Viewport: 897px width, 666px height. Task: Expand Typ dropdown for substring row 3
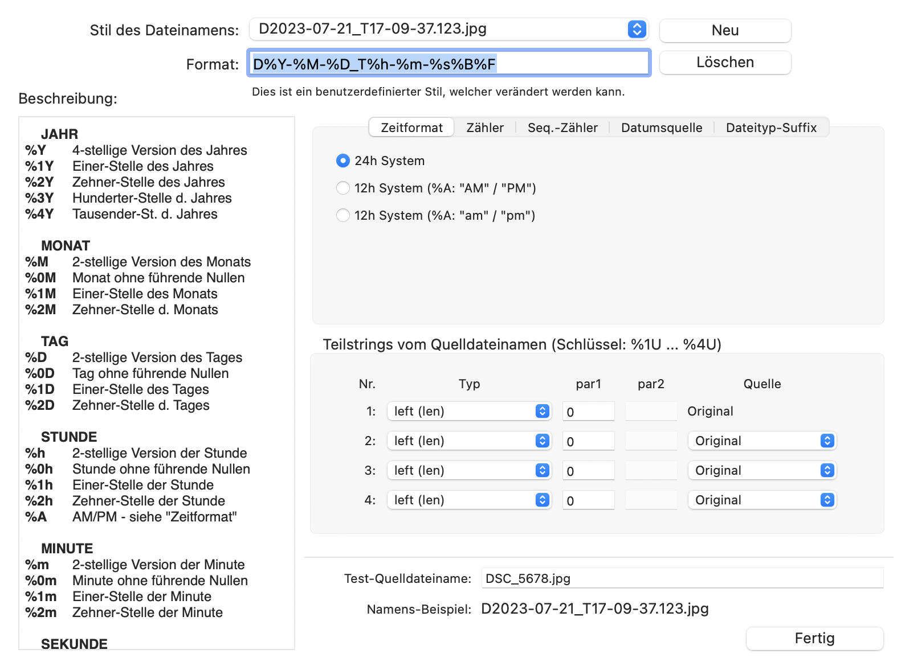click(x=469, y=471)
